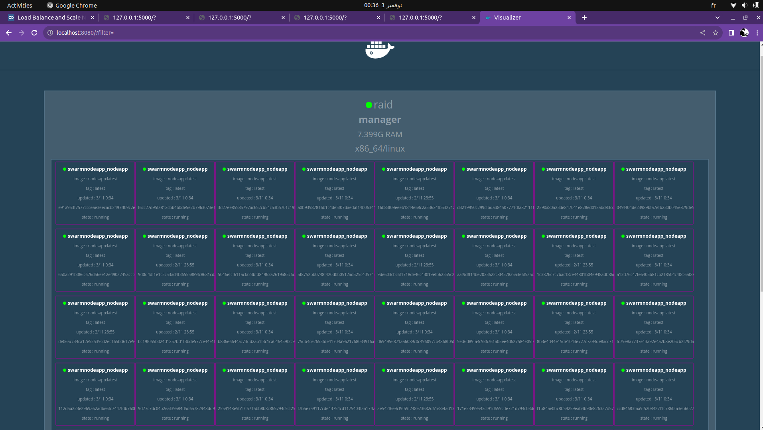Select container with ID a0b93987816b
Viewport: 763px width, 430px height.
pos(335,193)
